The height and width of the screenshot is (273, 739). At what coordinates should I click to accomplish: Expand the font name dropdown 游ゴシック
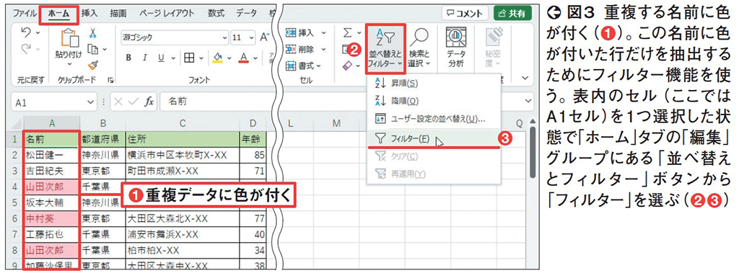[224, 37]
